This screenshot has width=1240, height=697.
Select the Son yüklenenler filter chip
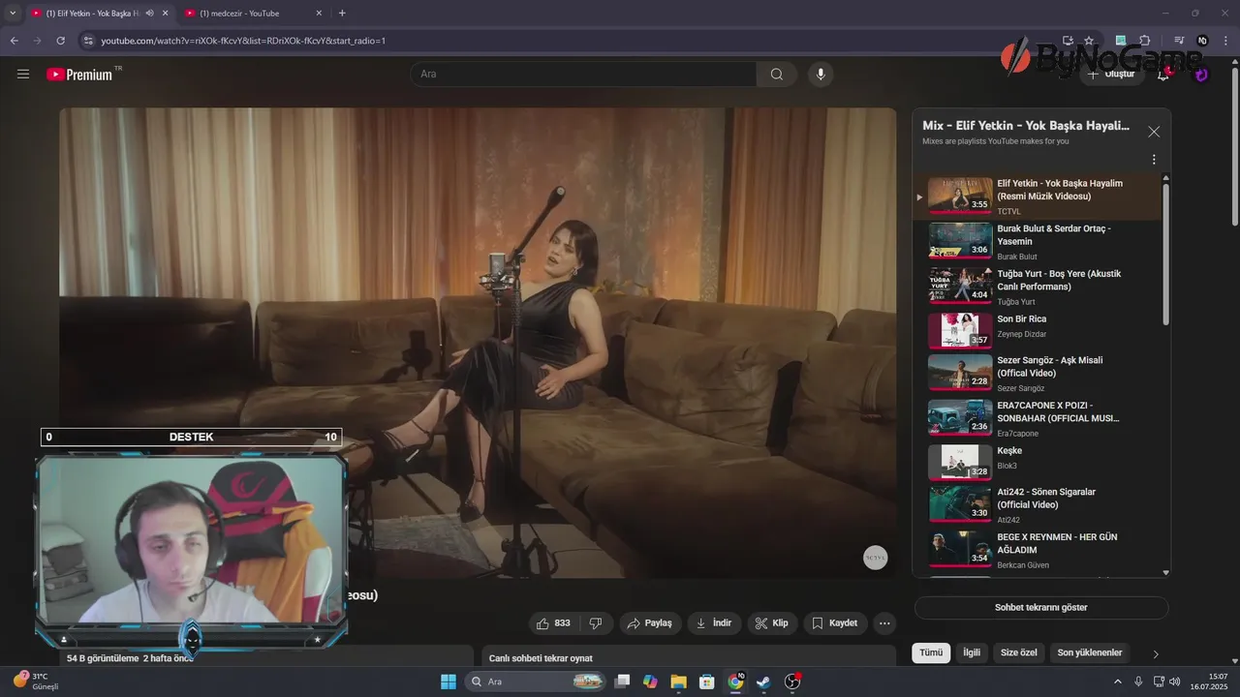[x=1090, y=652]
